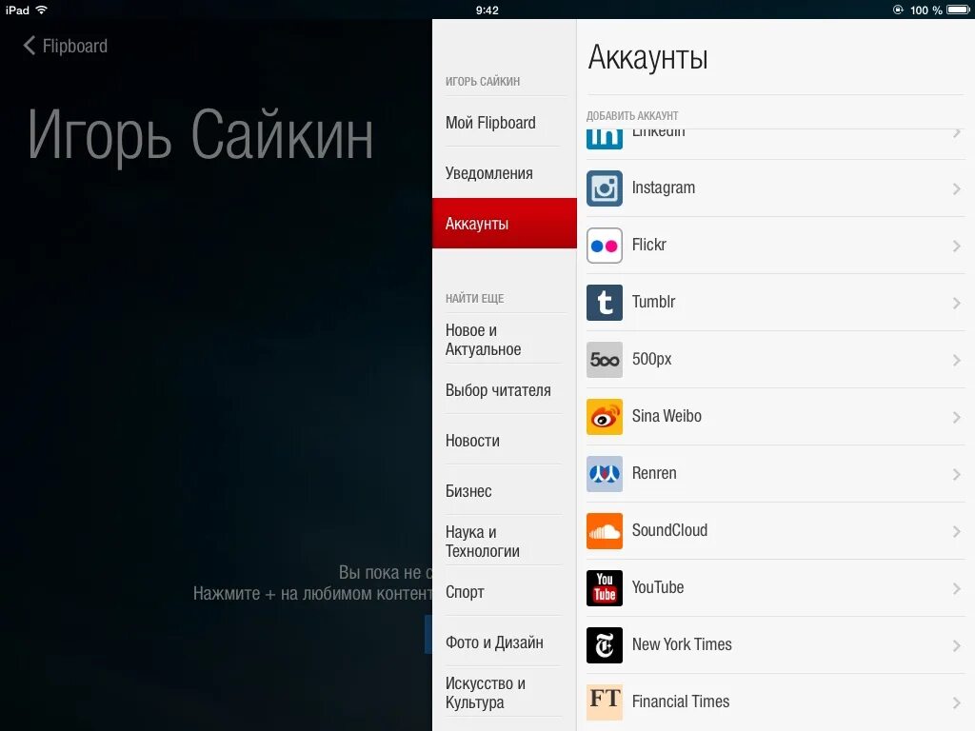Tap the Financial Times icon

point(604,701)
